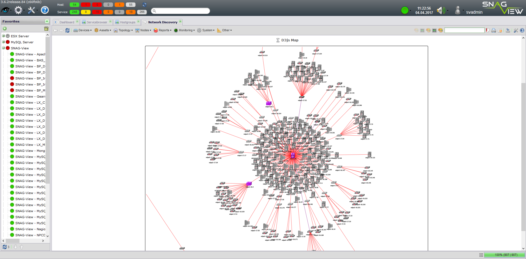Open the dropdown arrow next to gear icon
Screen dimensions: 526x259
[x=24, y=11]
